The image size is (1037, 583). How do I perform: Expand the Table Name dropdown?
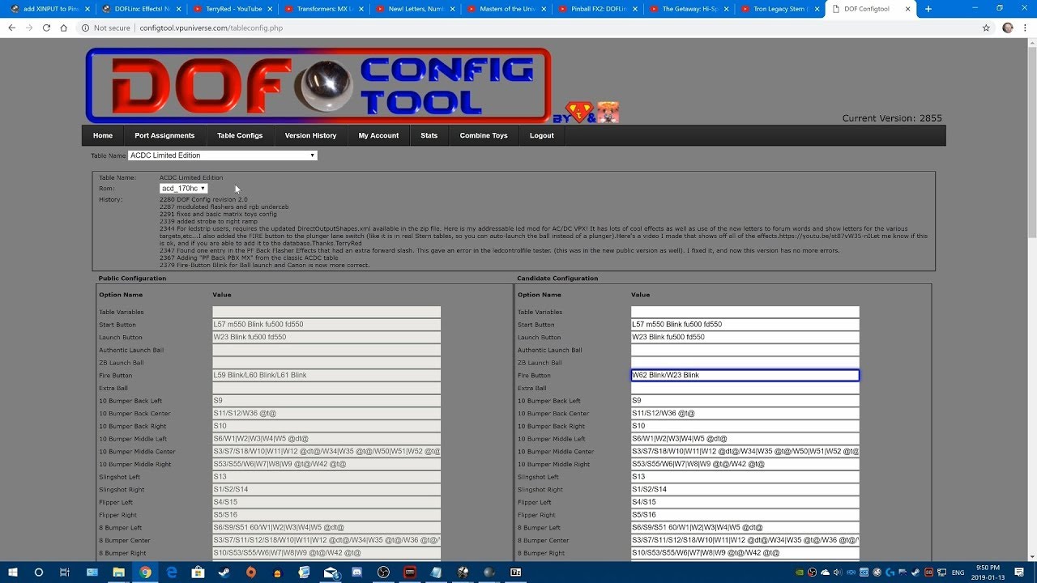(223, 155)
